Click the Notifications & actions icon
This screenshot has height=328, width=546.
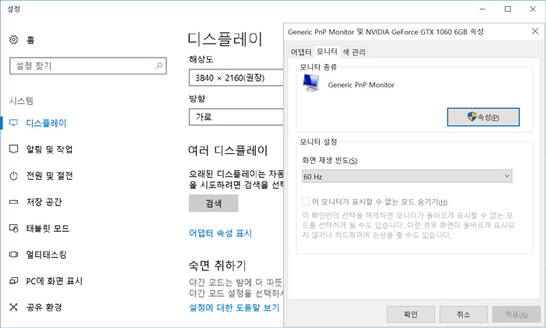pyautogui.click(x=13, y=149)
